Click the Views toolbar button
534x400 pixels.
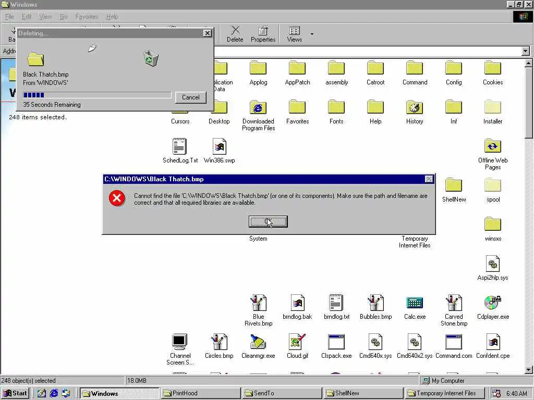point(295,34)
